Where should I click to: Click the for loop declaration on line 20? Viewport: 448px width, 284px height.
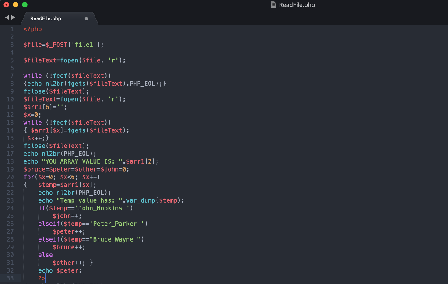pyautogui.click(x=61, y=177)
